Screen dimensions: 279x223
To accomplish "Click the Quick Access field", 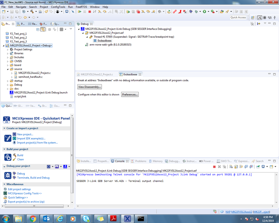I will coord(238,17).
